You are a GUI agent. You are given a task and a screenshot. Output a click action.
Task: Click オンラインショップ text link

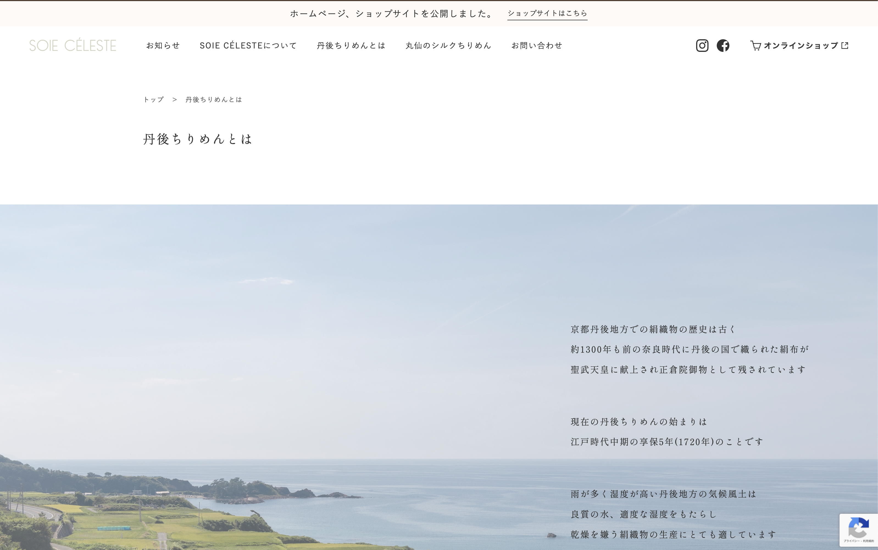pos(801,46)
